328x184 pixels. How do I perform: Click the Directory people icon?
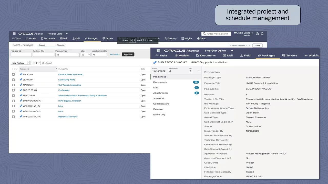(x=166, y=39)
